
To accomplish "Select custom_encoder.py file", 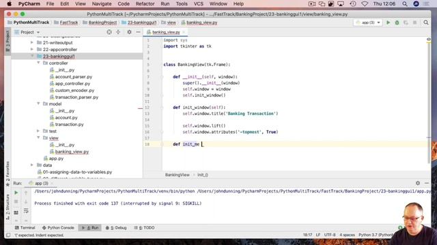I will (x=74, y=91).
